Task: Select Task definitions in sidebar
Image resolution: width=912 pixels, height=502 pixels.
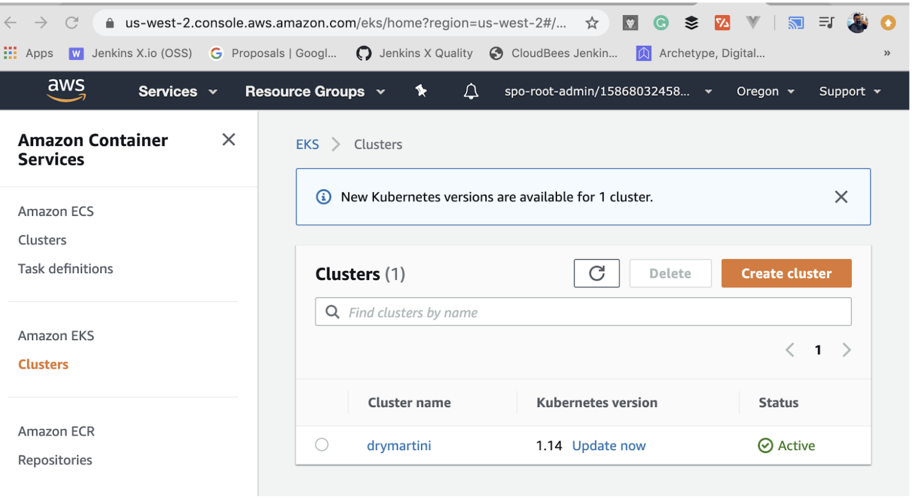Action: pyautogui.click(x=65, y=268)
